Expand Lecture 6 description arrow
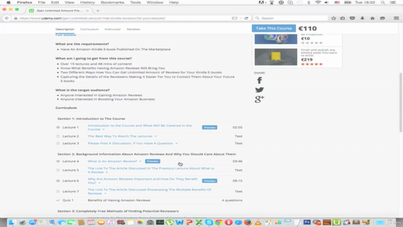 point(99,183)
